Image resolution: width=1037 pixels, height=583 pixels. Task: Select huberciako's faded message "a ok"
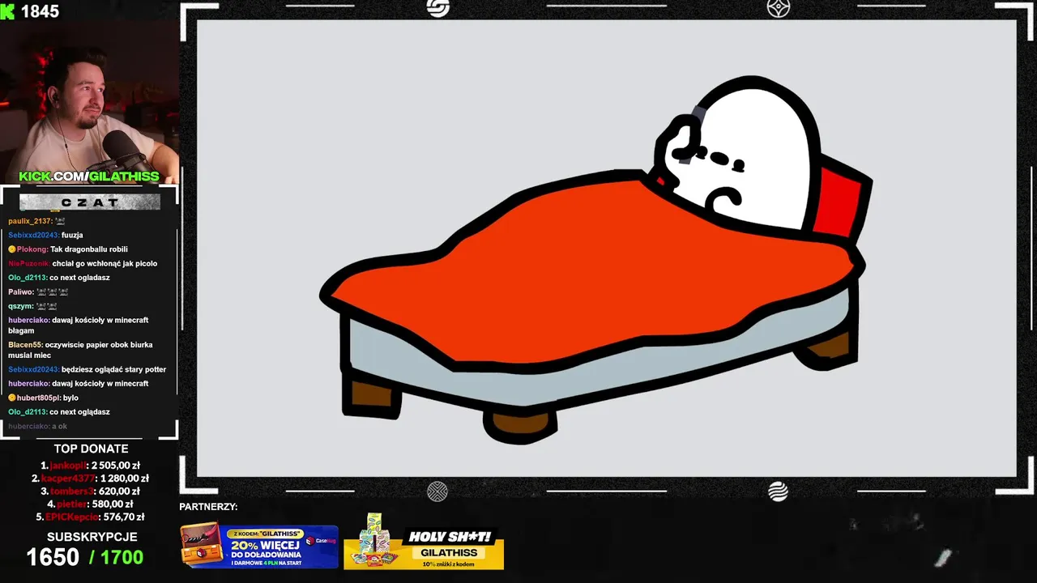point(59,426)
